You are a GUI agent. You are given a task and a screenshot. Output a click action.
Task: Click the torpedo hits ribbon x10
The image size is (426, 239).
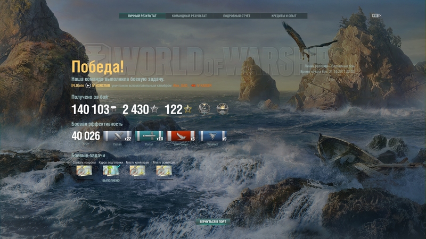click(x=150, y=136)
